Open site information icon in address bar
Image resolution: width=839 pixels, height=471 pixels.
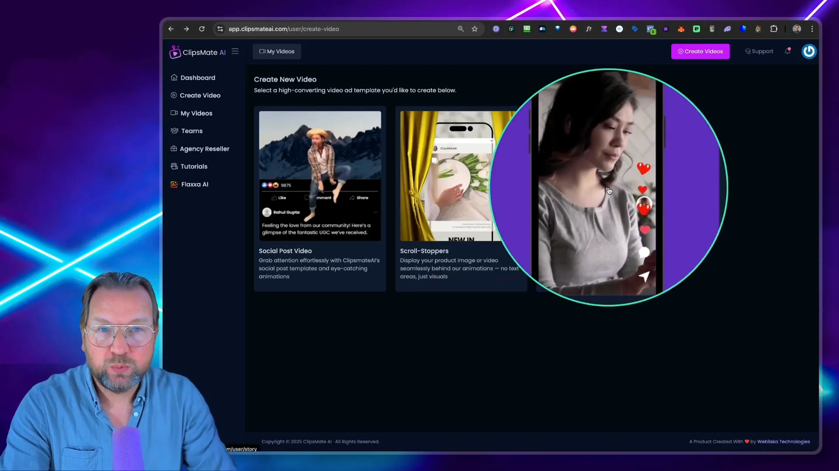[x=220, y=29]
